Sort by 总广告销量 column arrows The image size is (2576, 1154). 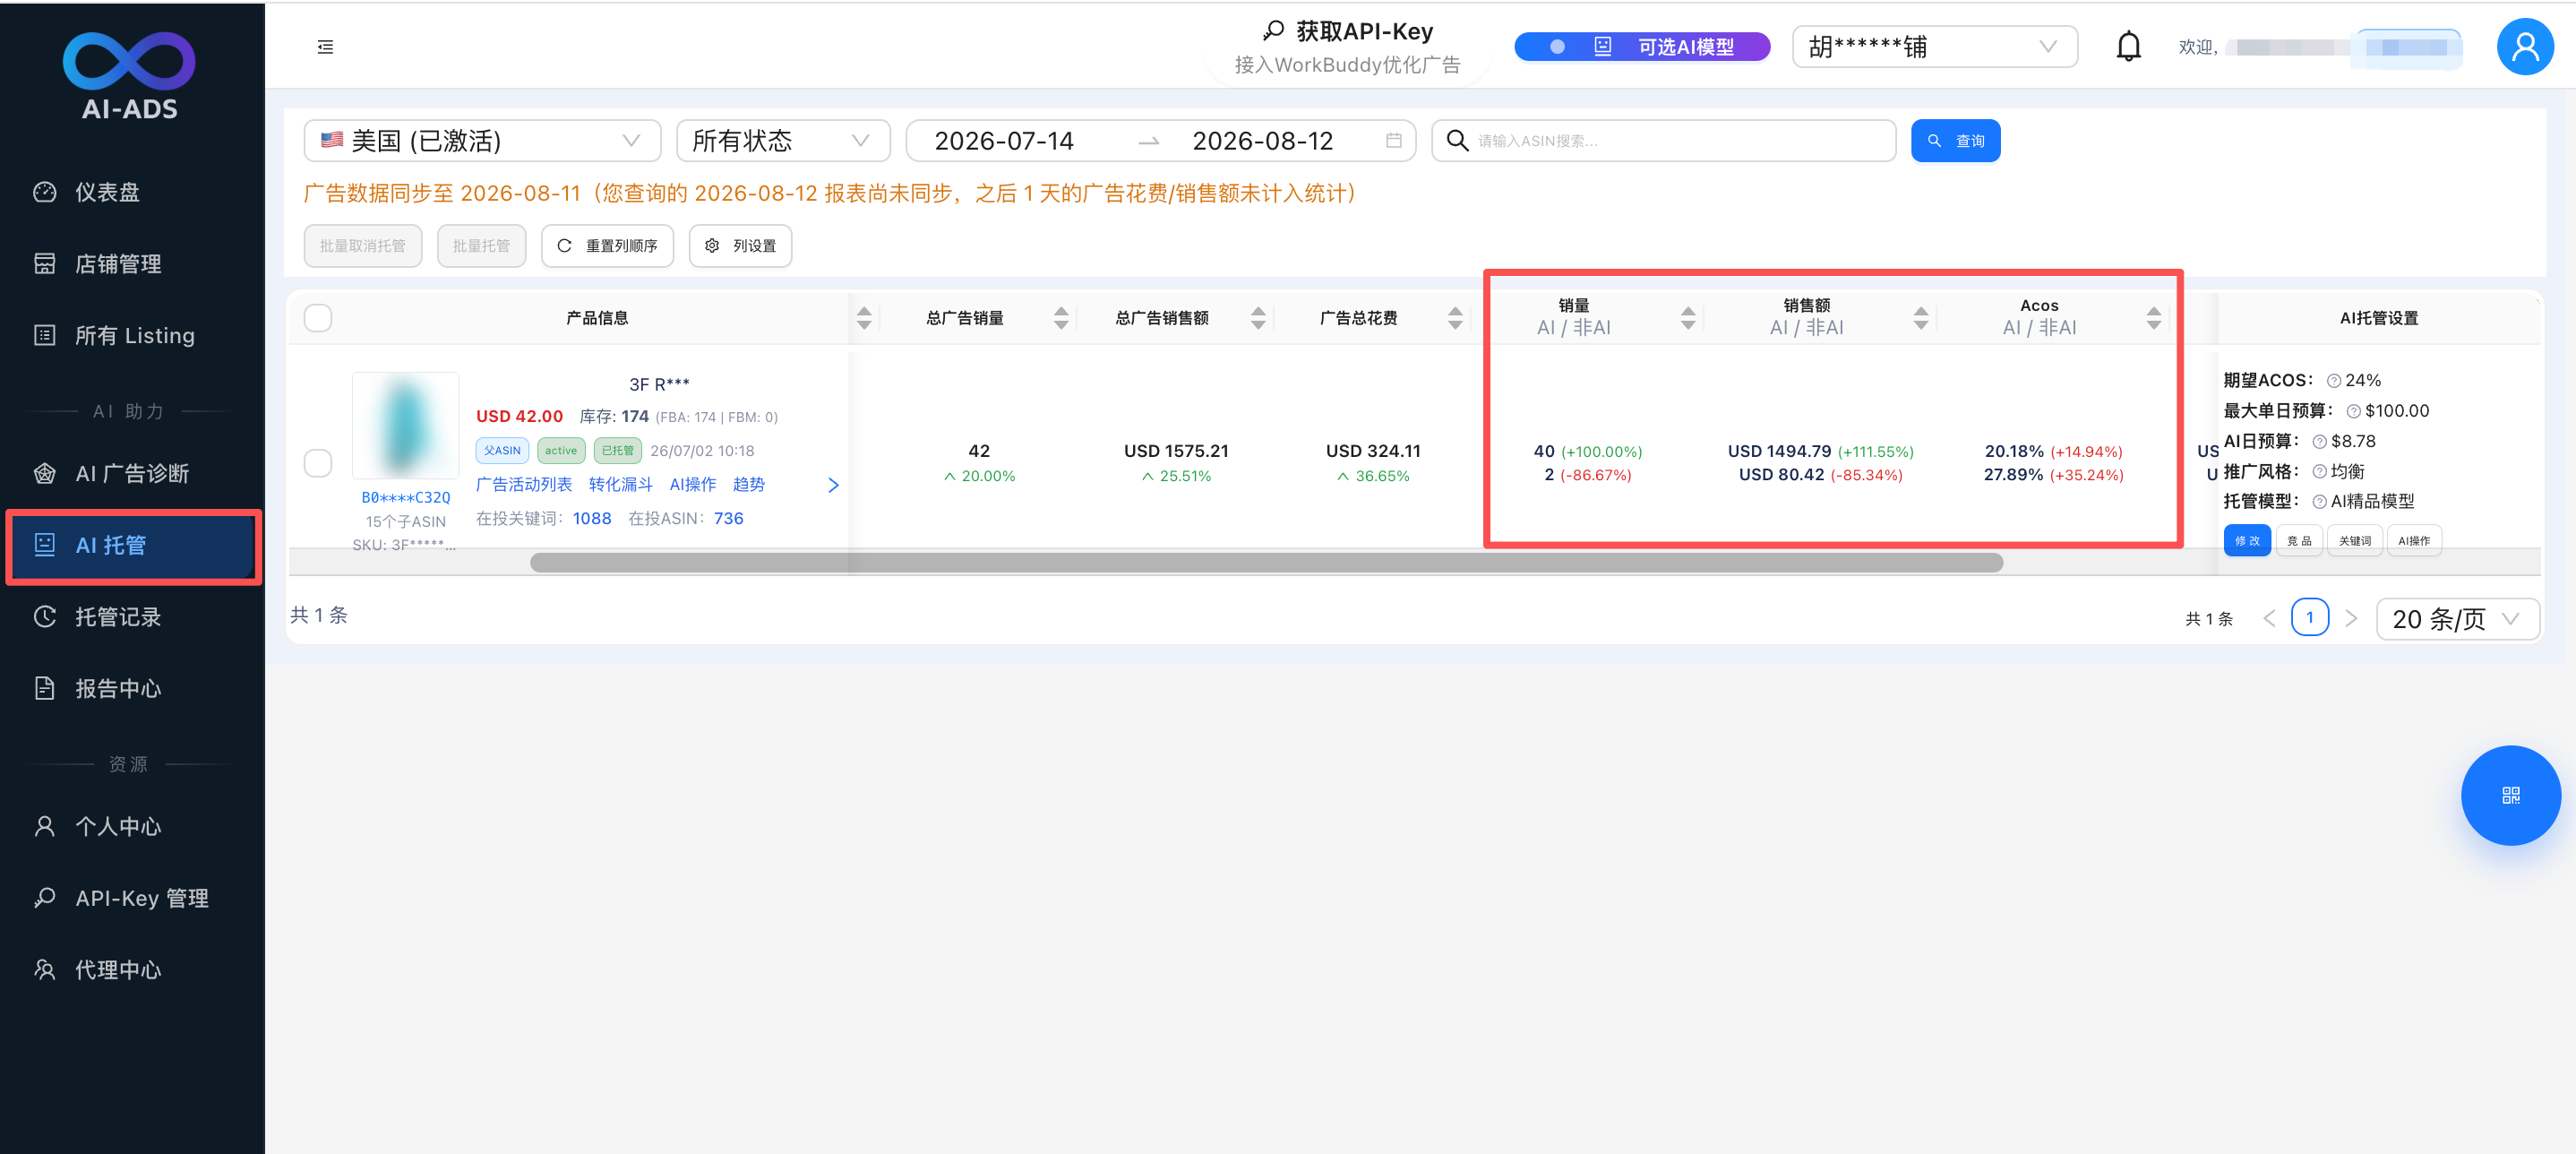1061,318
